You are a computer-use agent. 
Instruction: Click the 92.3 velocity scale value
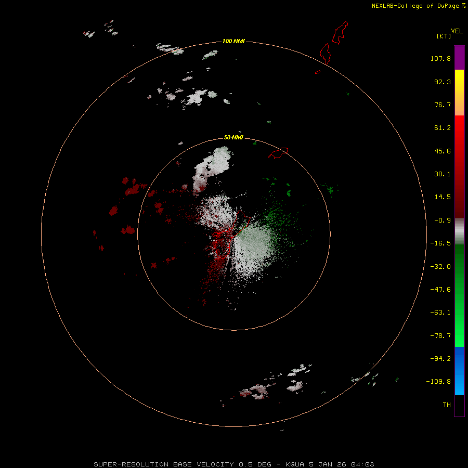click(x=443, y=82)
